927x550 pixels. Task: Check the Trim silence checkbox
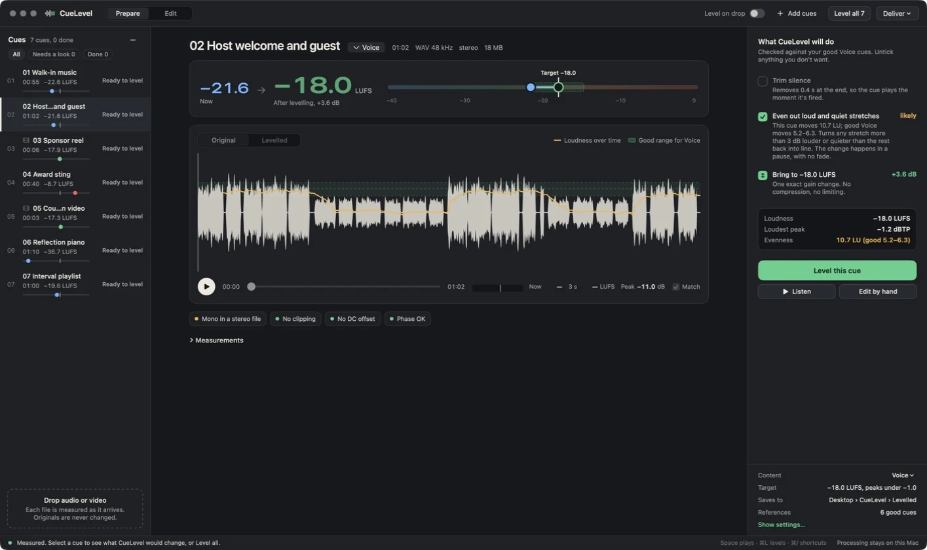763,81
